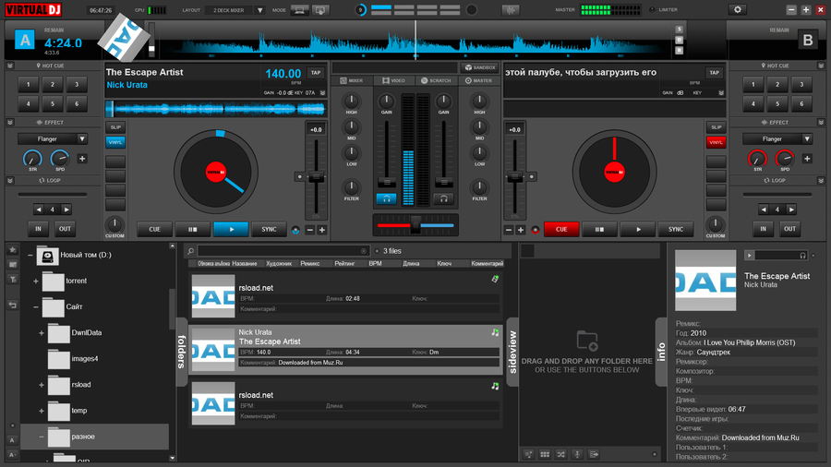Add an effect slot with plus on deck A
The height and width of the screenshot is (467, 831).
(82, 159)
